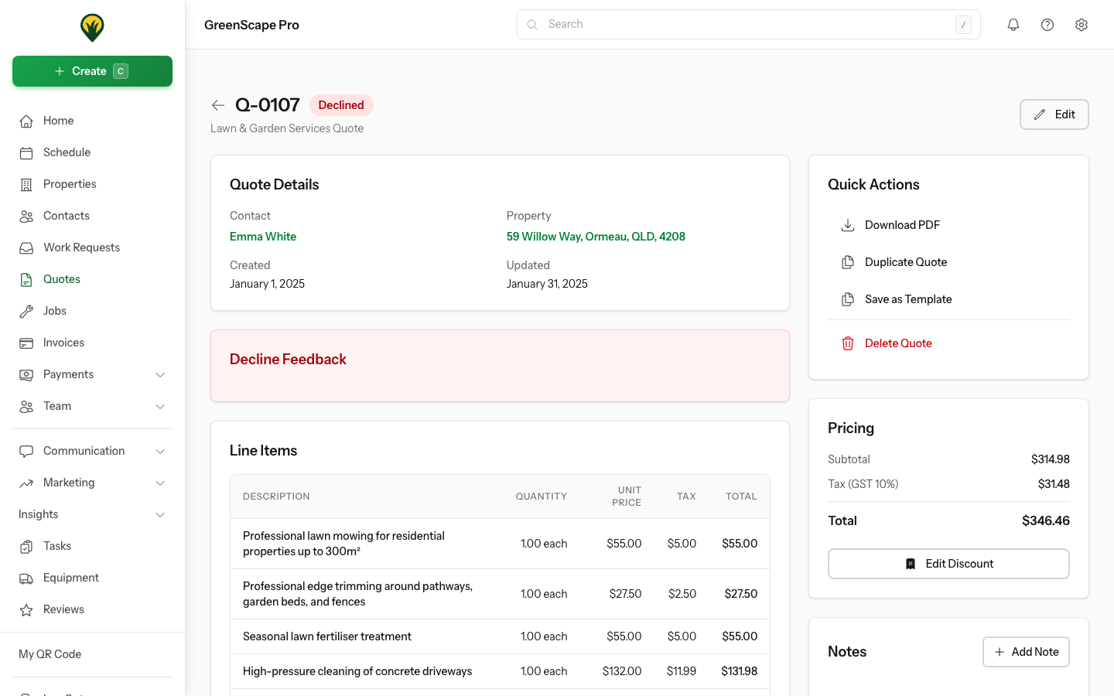Viewport: 1114px width, 696px height.
Task: Select the Download PDF icon
Action: pos(848,224)
